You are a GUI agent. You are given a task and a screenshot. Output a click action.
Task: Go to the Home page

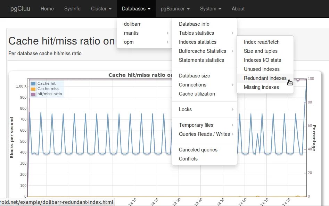pyautogui.click(x=47, y=9)
